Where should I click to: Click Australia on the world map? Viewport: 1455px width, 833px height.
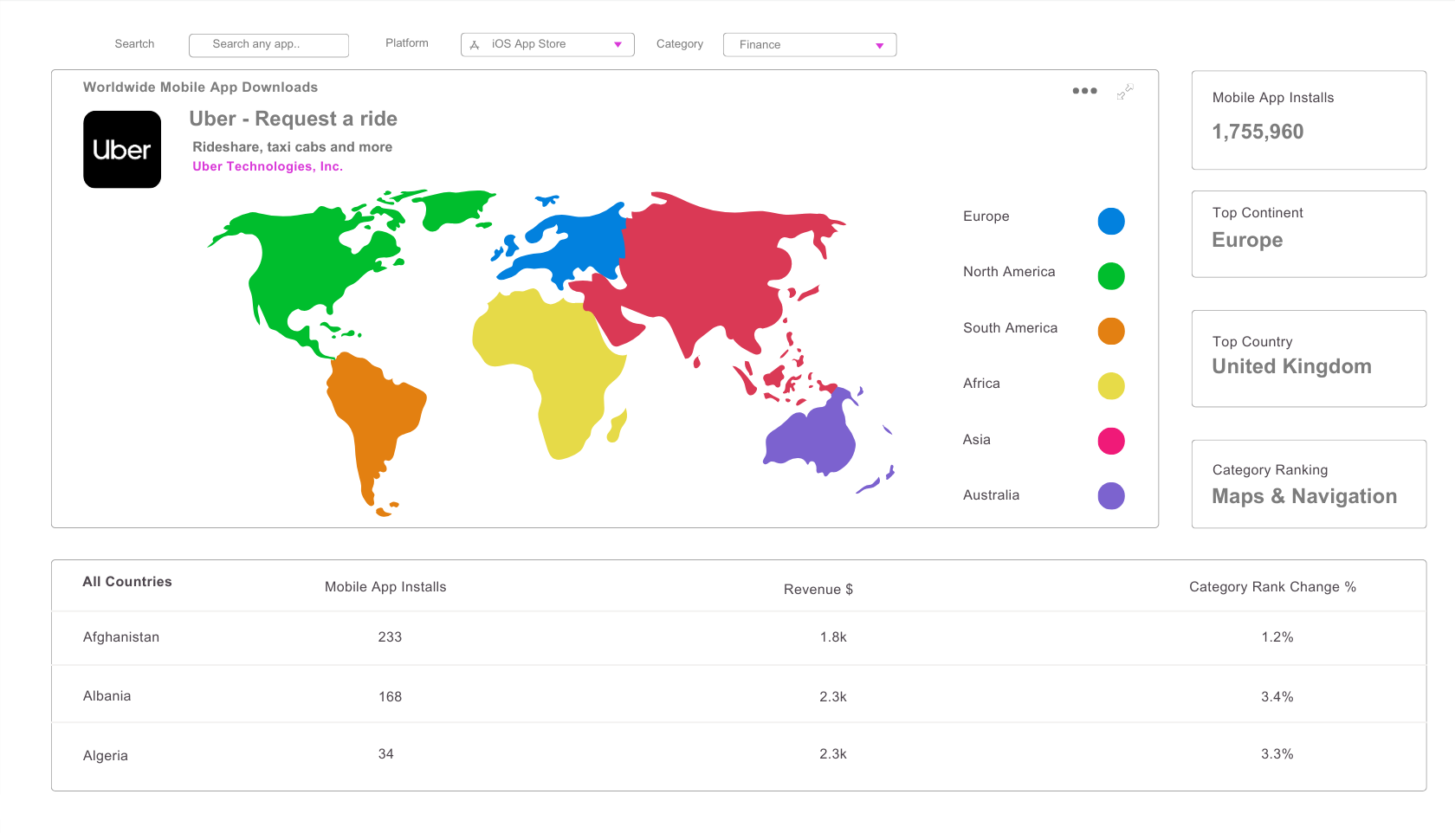coord(810,442)
